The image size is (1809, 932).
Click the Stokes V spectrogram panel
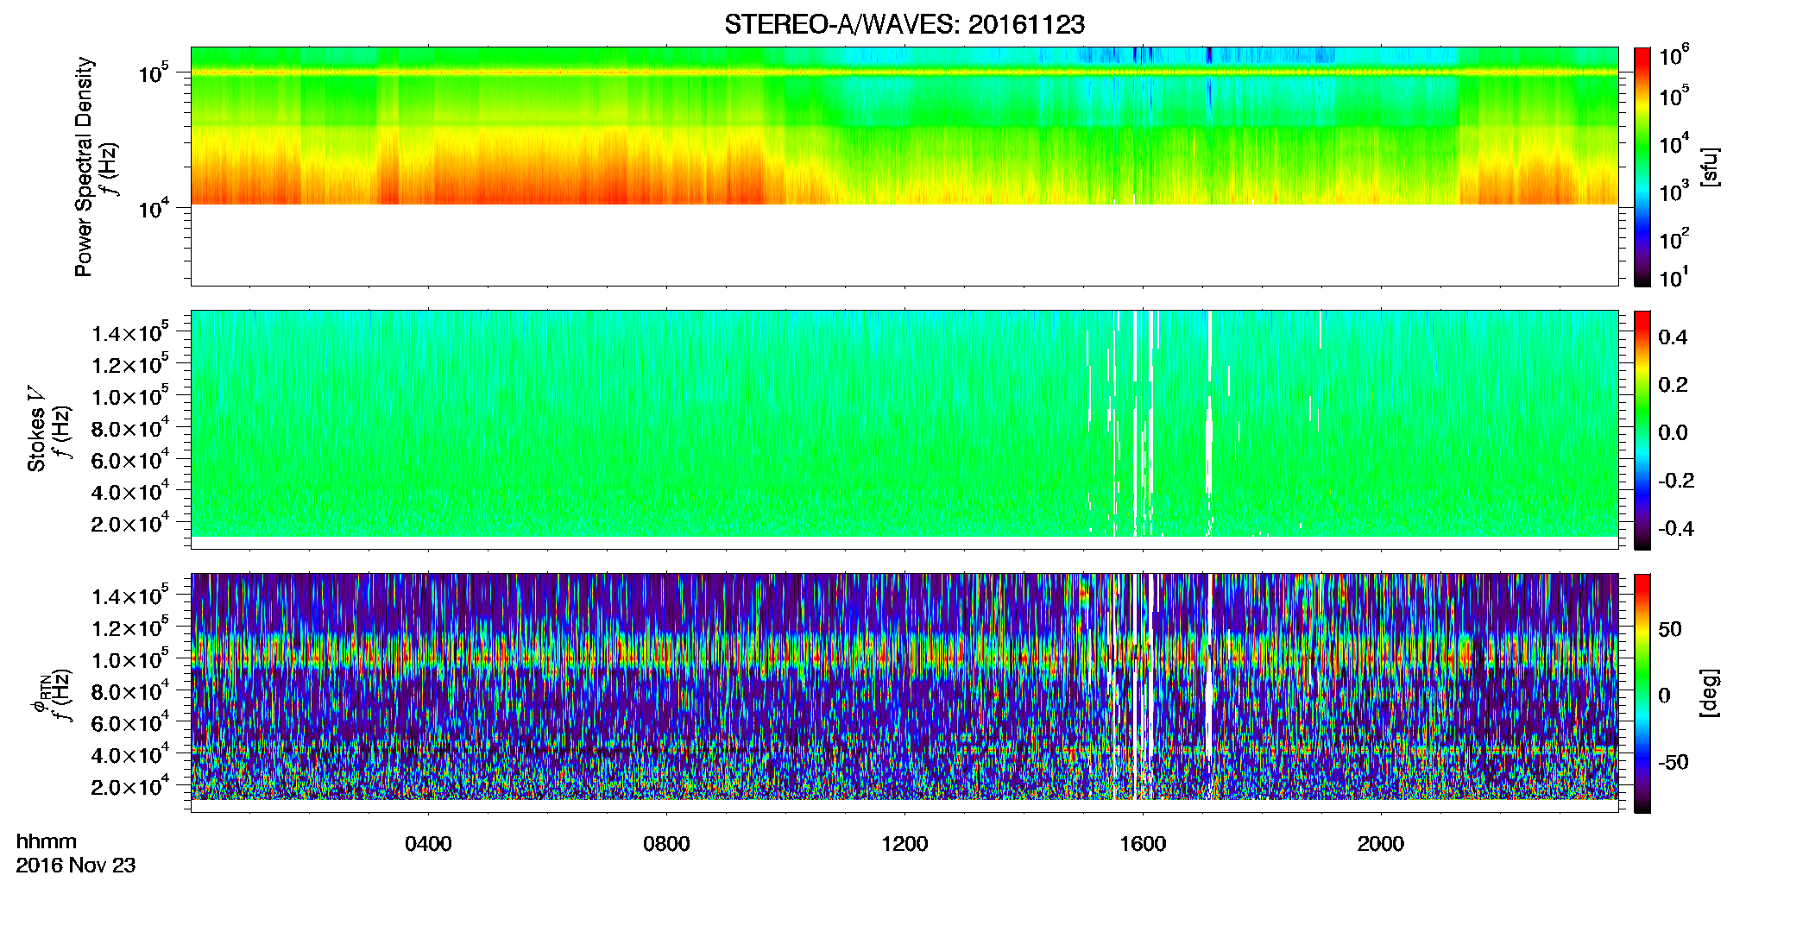904,430
